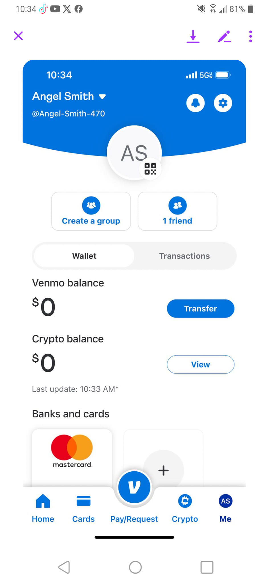The height and width of the screenshot is (583, 269).
Task: Tap the Venmo Pay/Request button
Action: (x=134, y=487)
